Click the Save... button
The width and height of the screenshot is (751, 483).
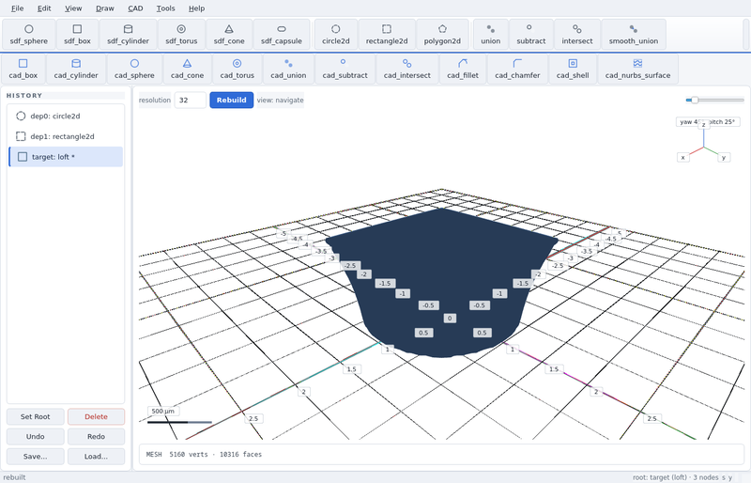coord(35,457)
